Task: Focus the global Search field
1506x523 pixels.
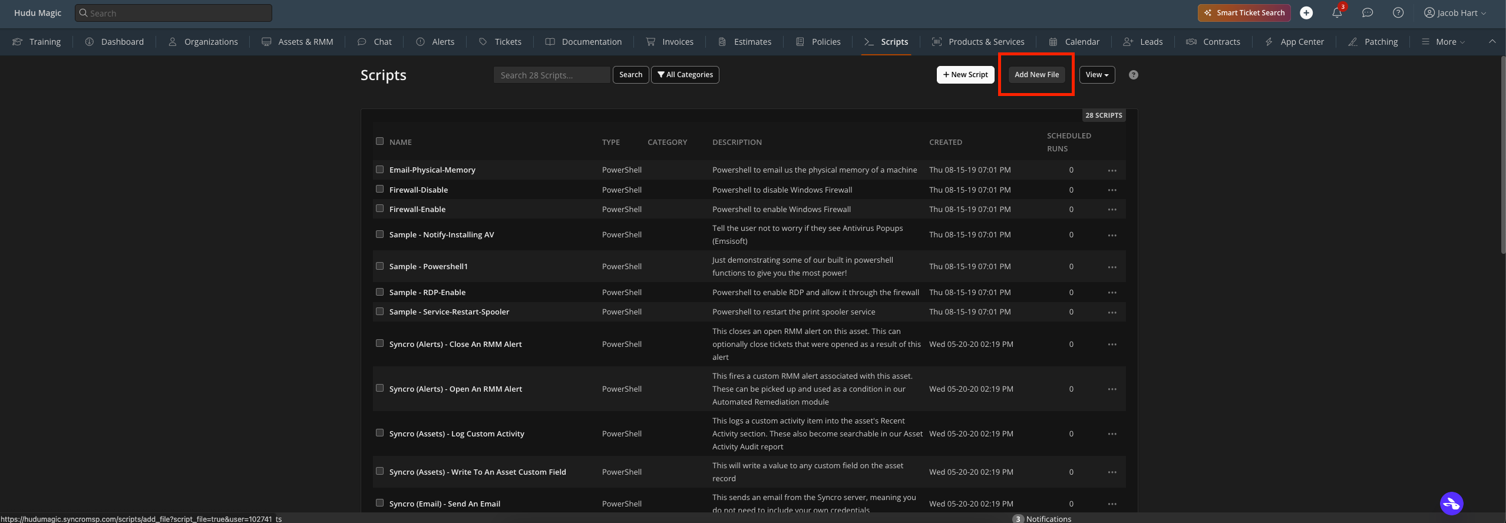Action: point(173,13)
